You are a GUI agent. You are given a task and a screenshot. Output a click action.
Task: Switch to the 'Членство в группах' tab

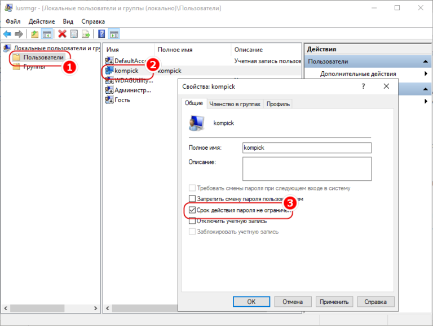pyautogui.click(x=235, y=104)
